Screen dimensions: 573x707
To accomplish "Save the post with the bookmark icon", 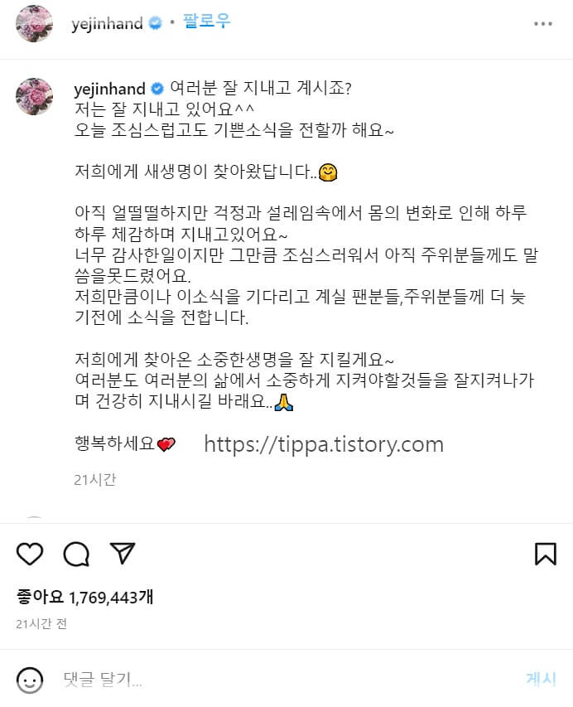I will click(546, 554).
